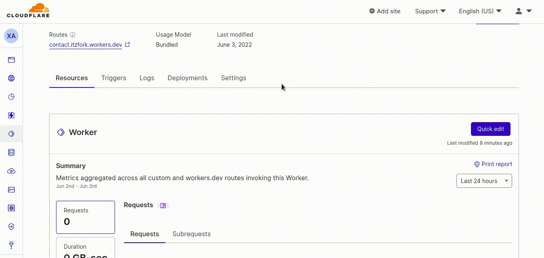This screenshot has height=258, width=544.
Task: Open the Requests documentation book icon
Action: (163, 206)
